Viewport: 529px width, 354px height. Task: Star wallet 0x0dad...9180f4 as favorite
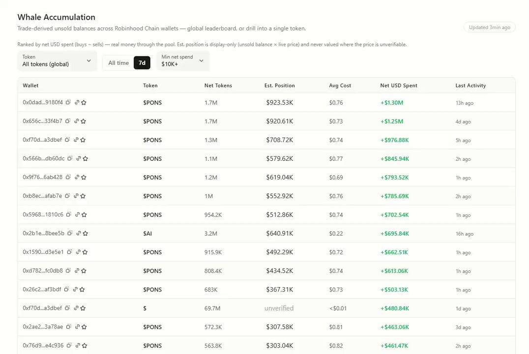point(84,103)
